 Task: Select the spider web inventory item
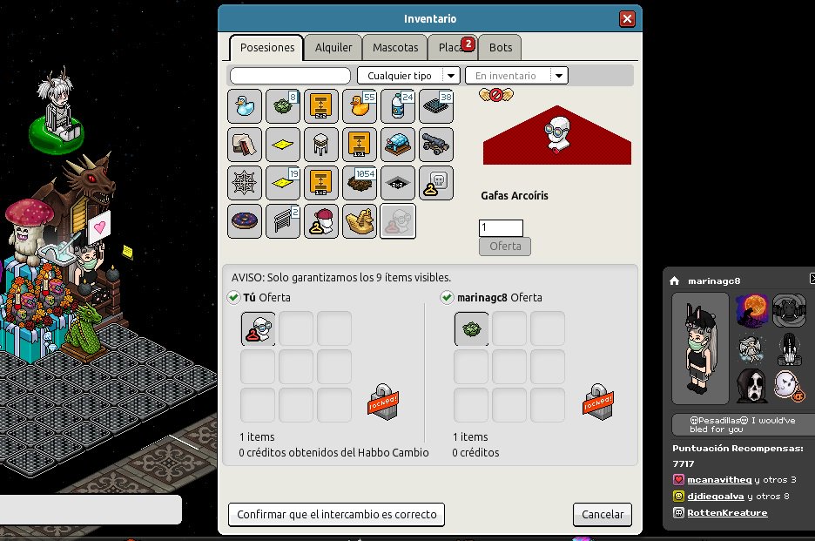245,183
